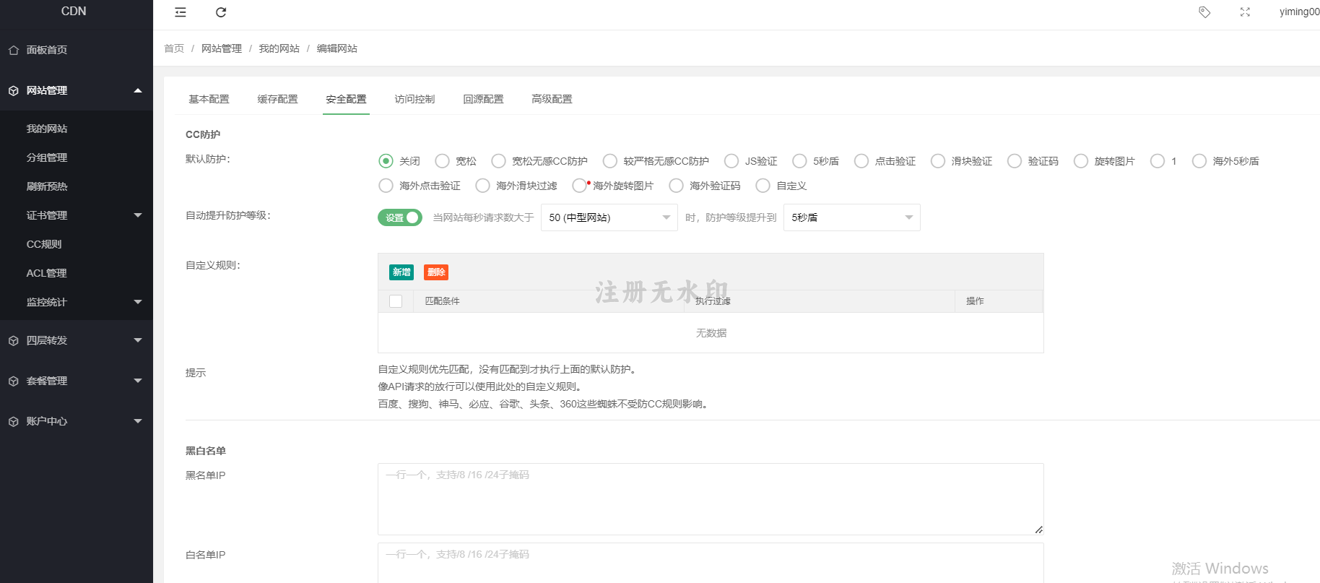Select the 海外旋转图片 radio option

[x=579, y=186]
